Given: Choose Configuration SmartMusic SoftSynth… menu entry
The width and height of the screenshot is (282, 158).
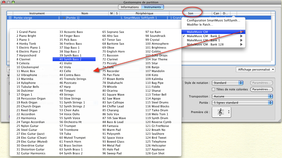Looking at the screenshot, I should tap(213, 21).
